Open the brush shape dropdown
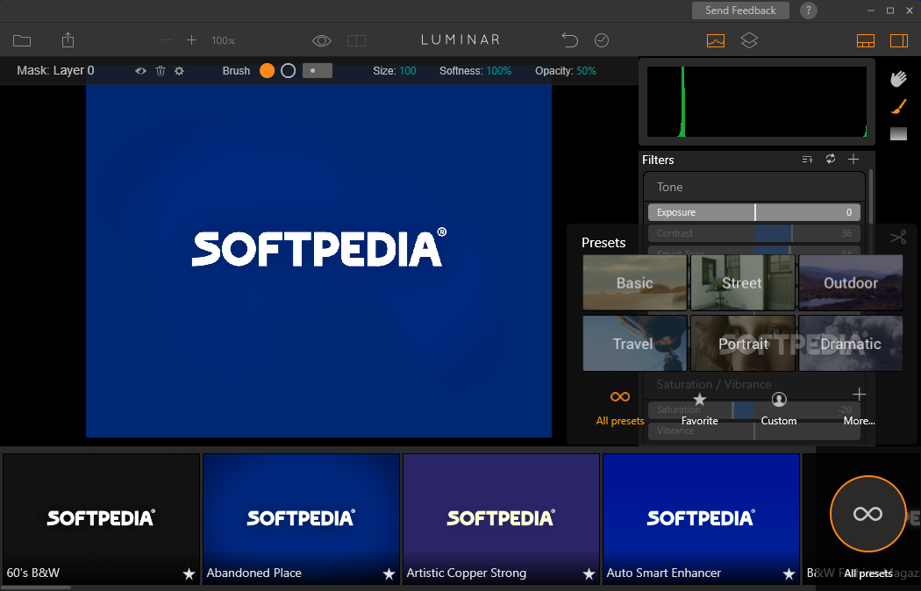Viewport: 921px width, 591px height. (x=318, y=71)
